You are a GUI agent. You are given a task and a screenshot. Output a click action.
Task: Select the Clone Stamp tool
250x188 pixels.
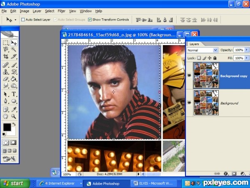(5, 72)
